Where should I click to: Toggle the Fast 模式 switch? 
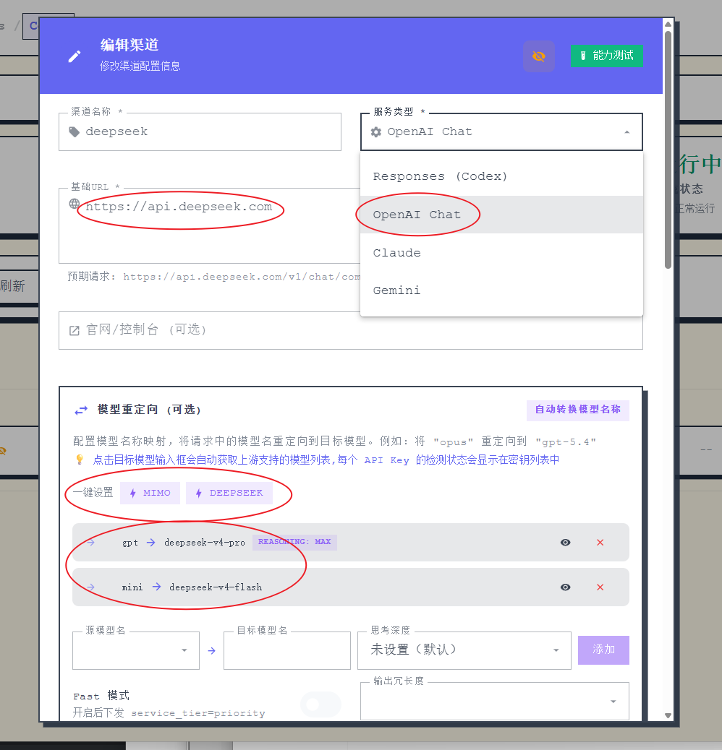tap(320, 704)
